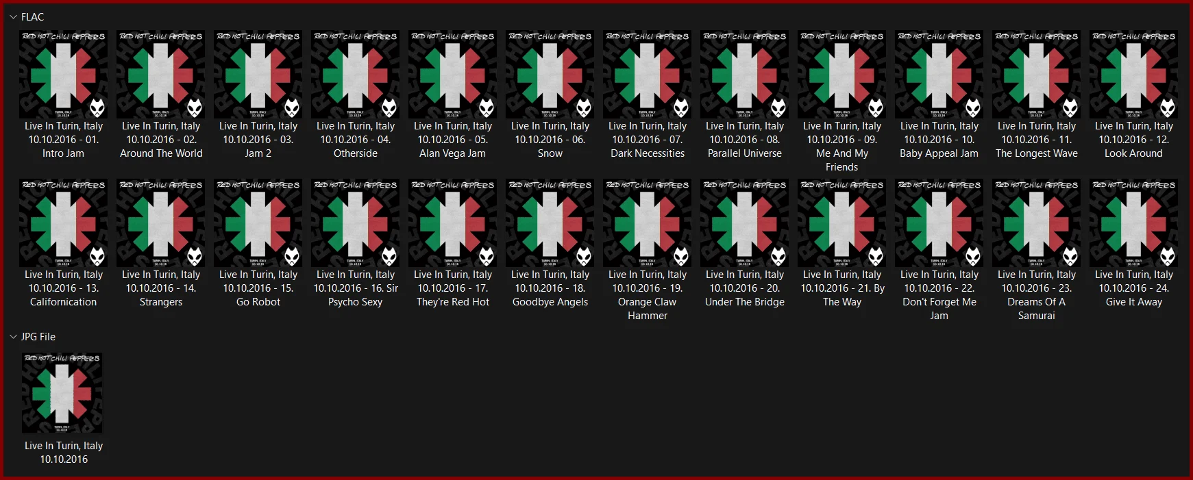The height and width of the screenshot is (480, 1193).
Task: Select the 23. Dreams Of A Samurai thumbnail
Action: (1037, 223)
